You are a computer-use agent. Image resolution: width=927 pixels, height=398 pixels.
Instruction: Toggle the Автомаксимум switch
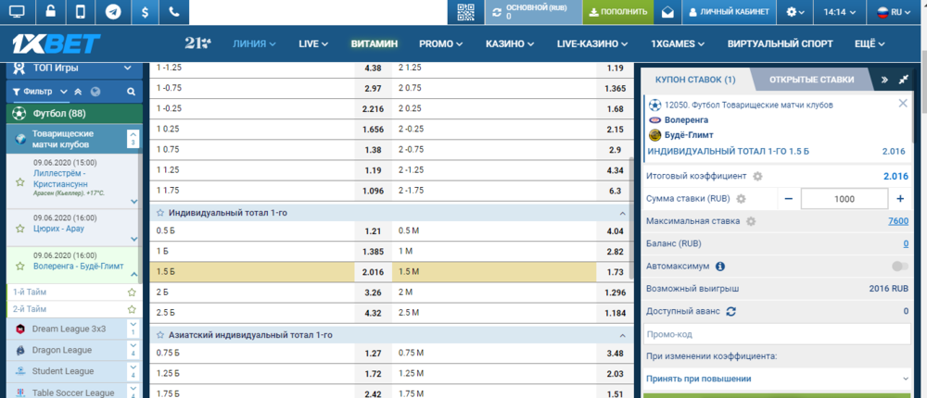[x=900, y=267]
